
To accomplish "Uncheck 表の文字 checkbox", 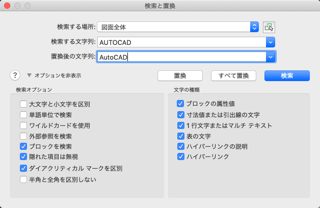I will 181,136.
